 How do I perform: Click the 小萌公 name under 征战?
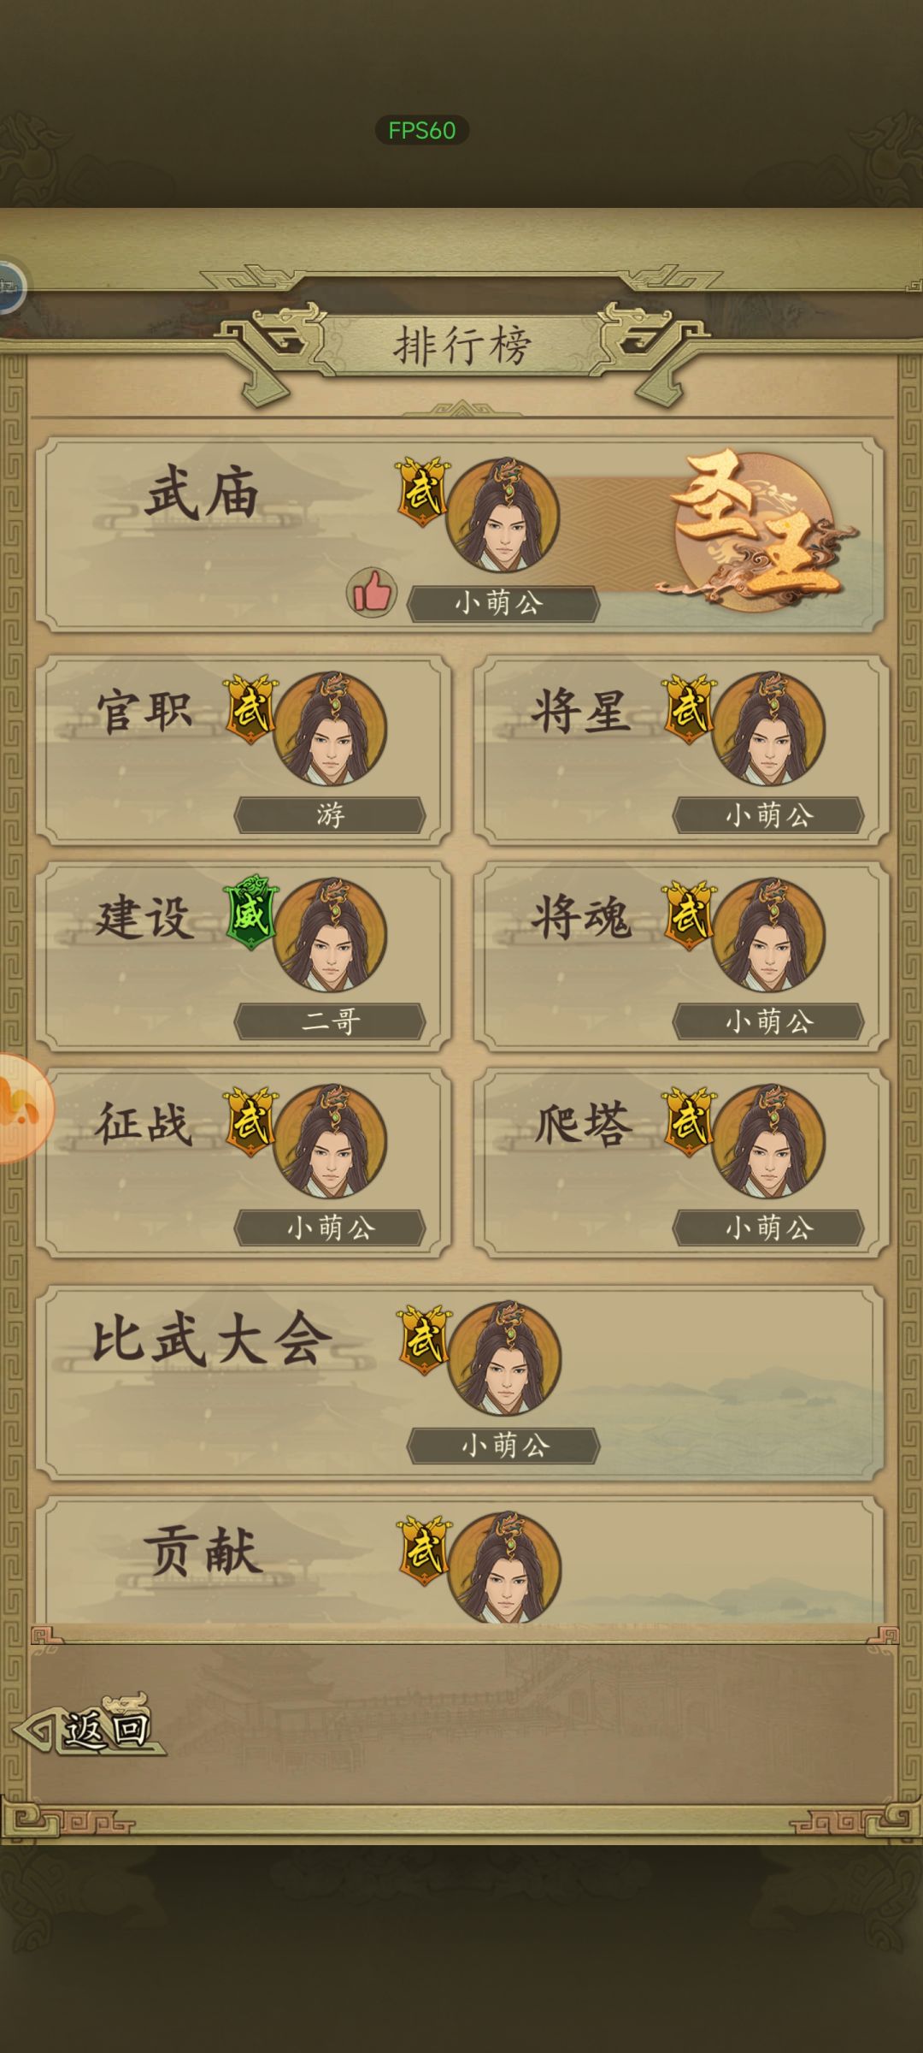pos(330,1228)
